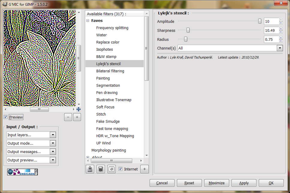Screen dimensions: 290x193
Task: Click the filter list vertical scrollbar
Action: point(146,49)
